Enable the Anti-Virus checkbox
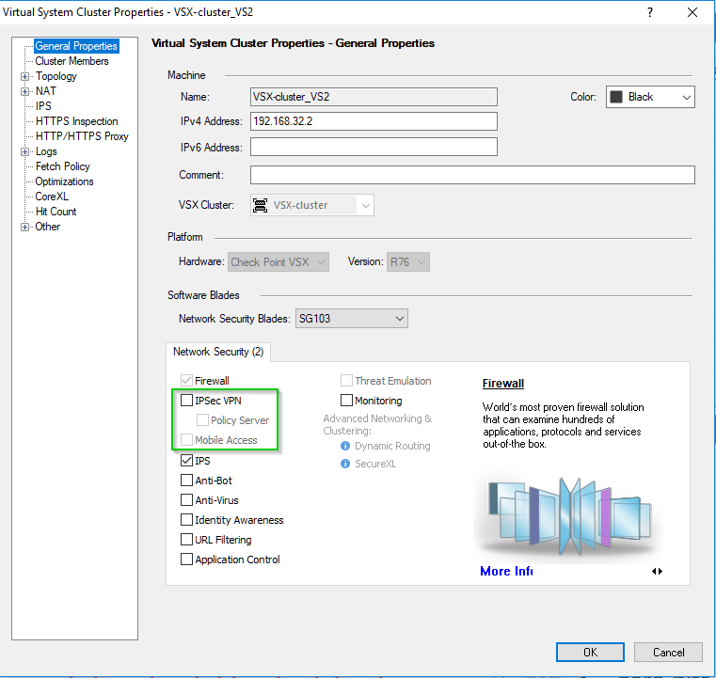 (187, 499)
